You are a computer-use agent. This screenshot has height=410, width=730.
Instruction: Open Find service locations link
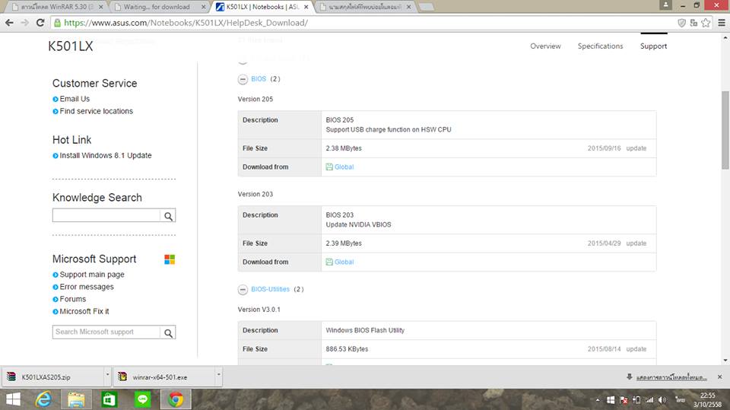point(97,111)
